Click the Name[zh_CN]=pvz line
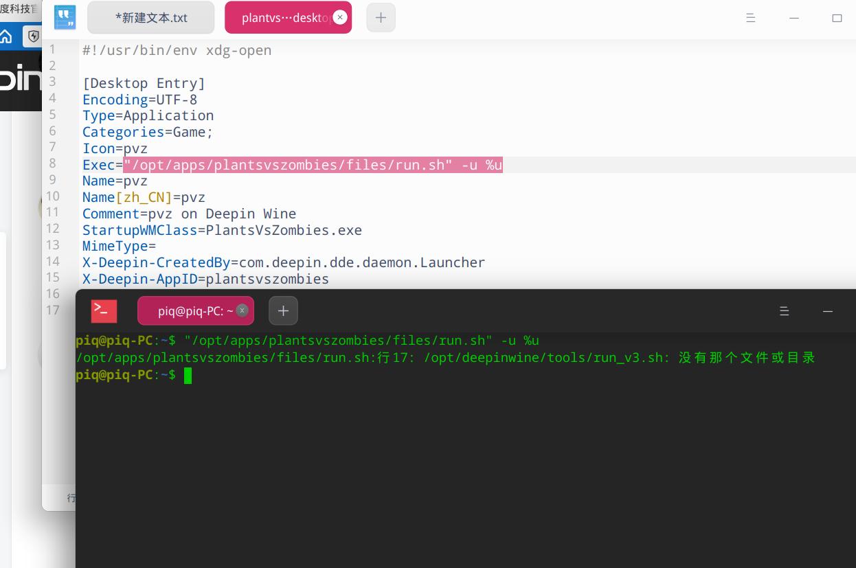Screen dimensions: 856x568 pyautogui.click(x=144, y=197)
